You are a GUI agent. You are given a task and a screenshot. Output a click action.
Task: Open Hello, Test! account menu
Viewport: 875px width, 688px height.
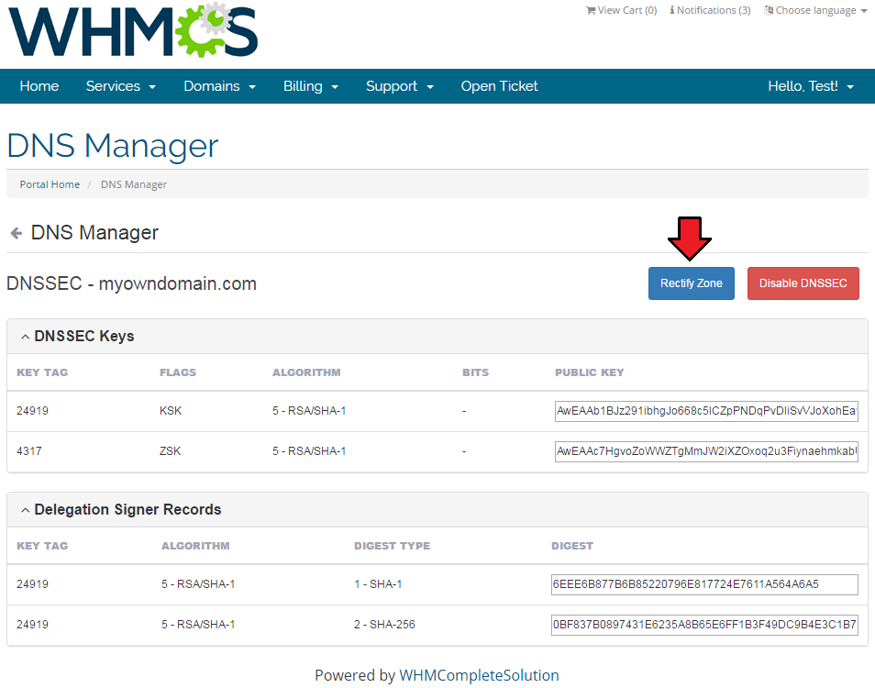(810, 86)
